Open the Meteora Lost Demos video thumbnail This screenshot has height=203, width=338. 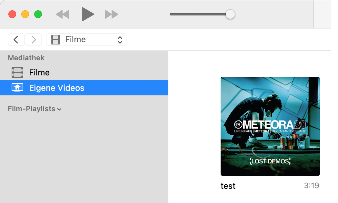[x=270, y=126]
